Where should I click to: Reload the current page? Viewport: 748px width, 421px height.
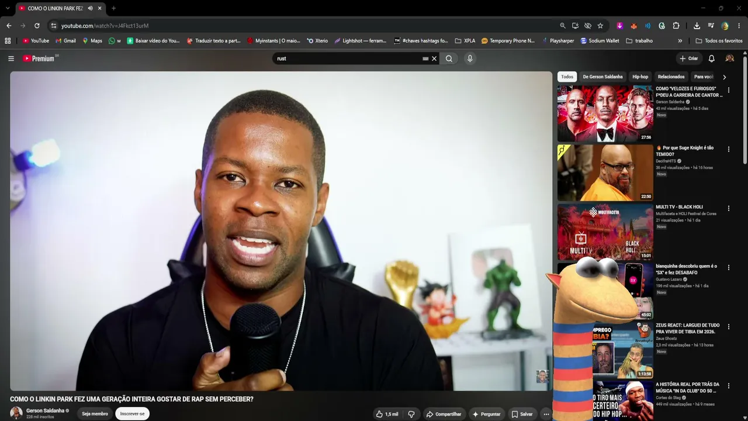tap(37, 26)
